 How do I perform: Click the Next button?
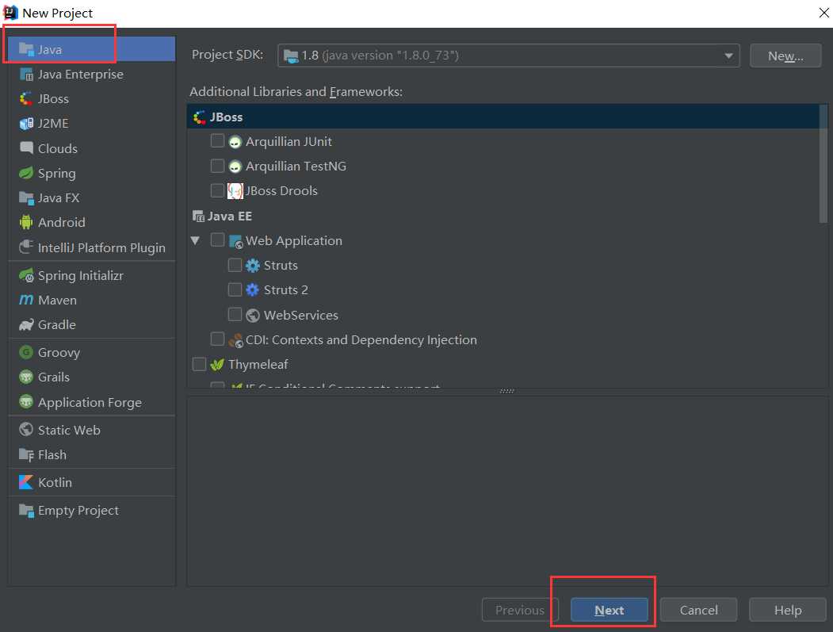tap(609, 611)
